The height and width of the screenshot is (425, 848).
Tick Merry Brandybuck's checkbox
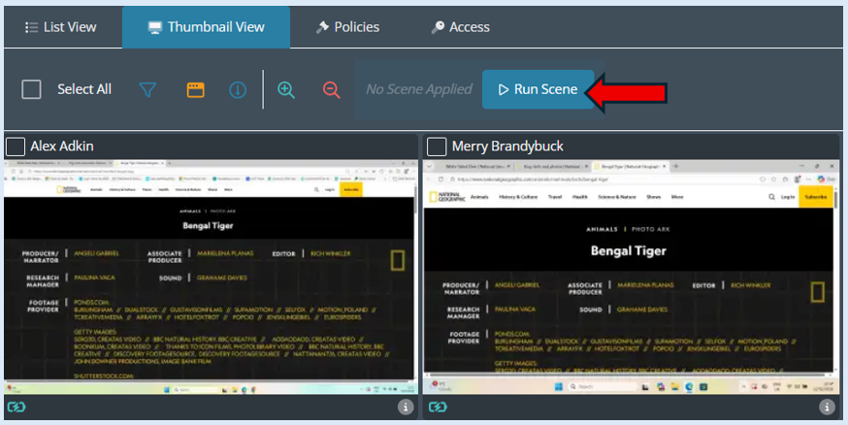coord(437,147)
